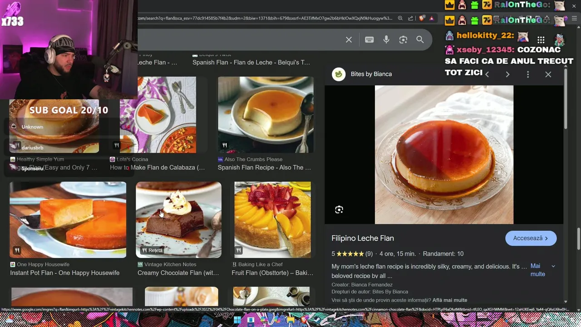Select the Spanish Flan plate thumbnail

click(x=266, y=115)
